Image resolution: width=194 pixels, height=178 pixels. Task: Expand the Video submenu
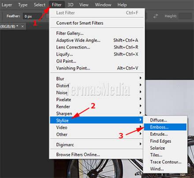coord(96,127)
